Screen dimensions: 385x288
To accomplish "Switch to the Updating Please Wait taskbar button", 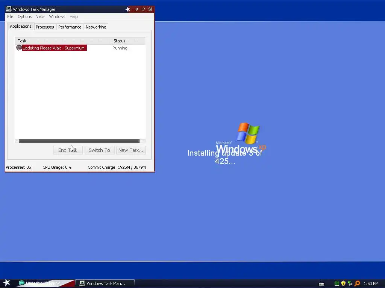I will (46, 283).
